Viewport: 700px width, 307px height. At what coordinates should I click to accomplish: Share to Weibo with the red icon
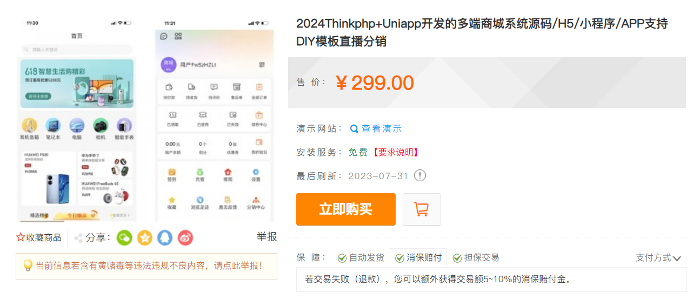pos(185,237)
